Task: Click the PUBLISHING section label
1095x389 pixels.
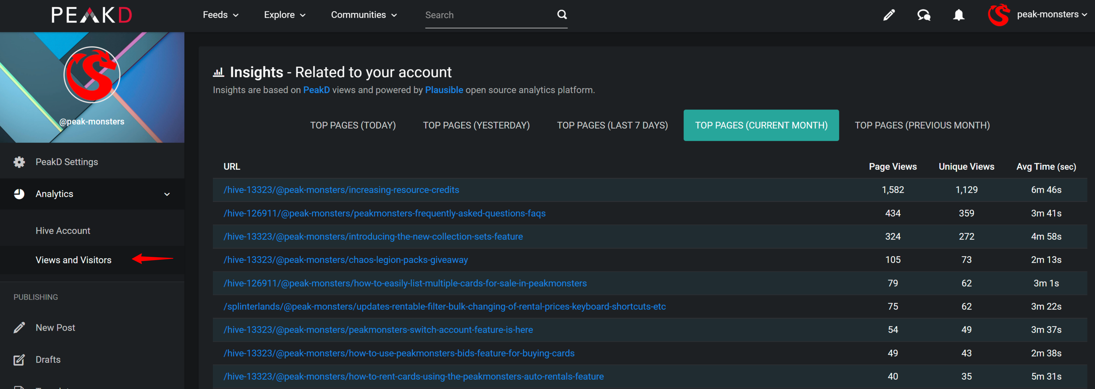Action: pos(36,297)
